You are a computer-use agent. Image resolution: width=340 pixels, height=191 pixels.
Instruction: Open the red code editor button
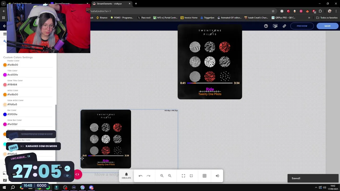[77, 174]
